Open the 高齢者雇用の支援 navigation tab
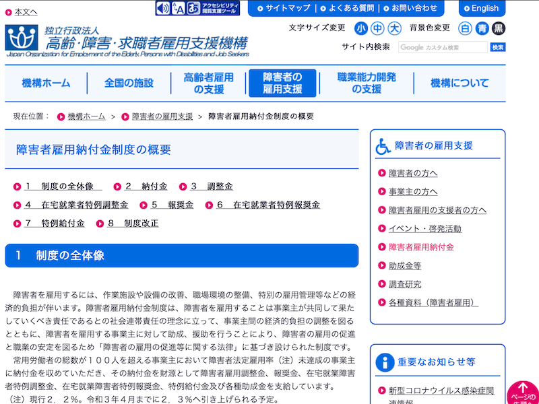This screenshot has width=539, height=404. [x=208, y=83]
